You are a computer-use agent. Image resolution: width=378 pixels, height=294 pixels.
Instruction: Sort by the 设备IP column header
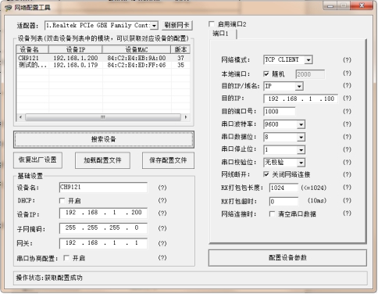76,49
